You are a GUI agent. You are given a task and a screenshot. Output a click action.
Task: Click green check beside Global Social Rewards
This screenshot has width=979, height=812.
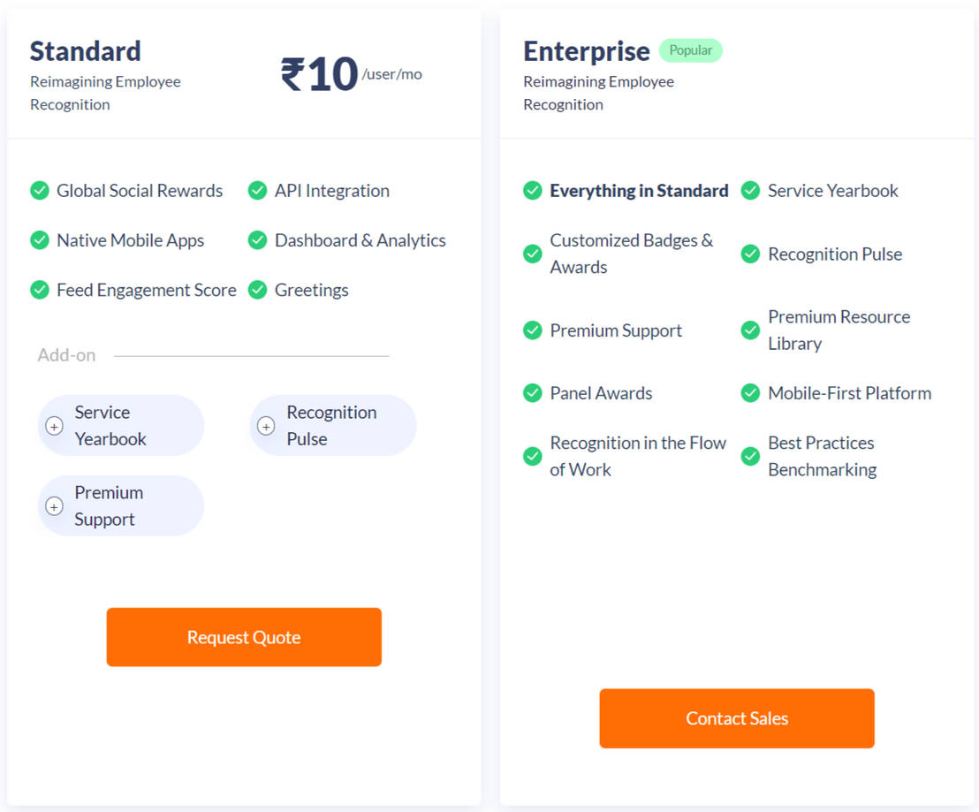[40, 191]
